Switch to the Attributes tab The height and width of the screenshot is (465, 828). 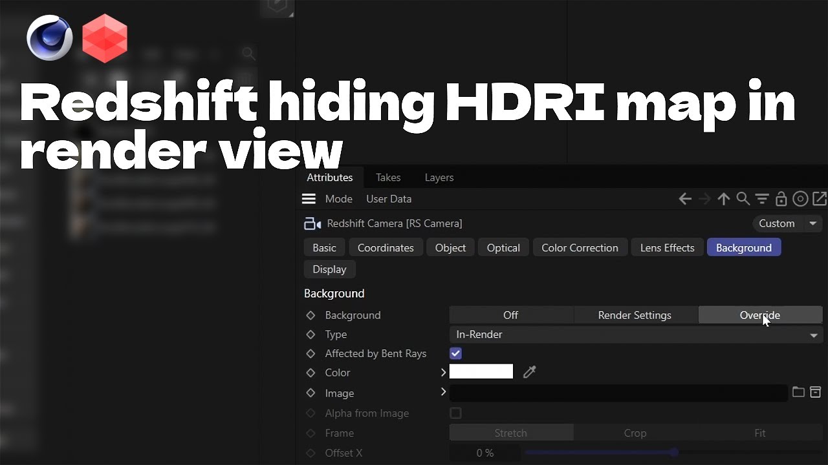tap(330, 178)
